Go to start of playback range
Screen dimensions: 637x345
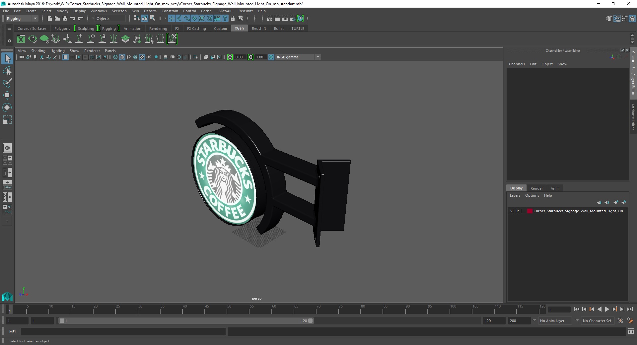point(576,309)
